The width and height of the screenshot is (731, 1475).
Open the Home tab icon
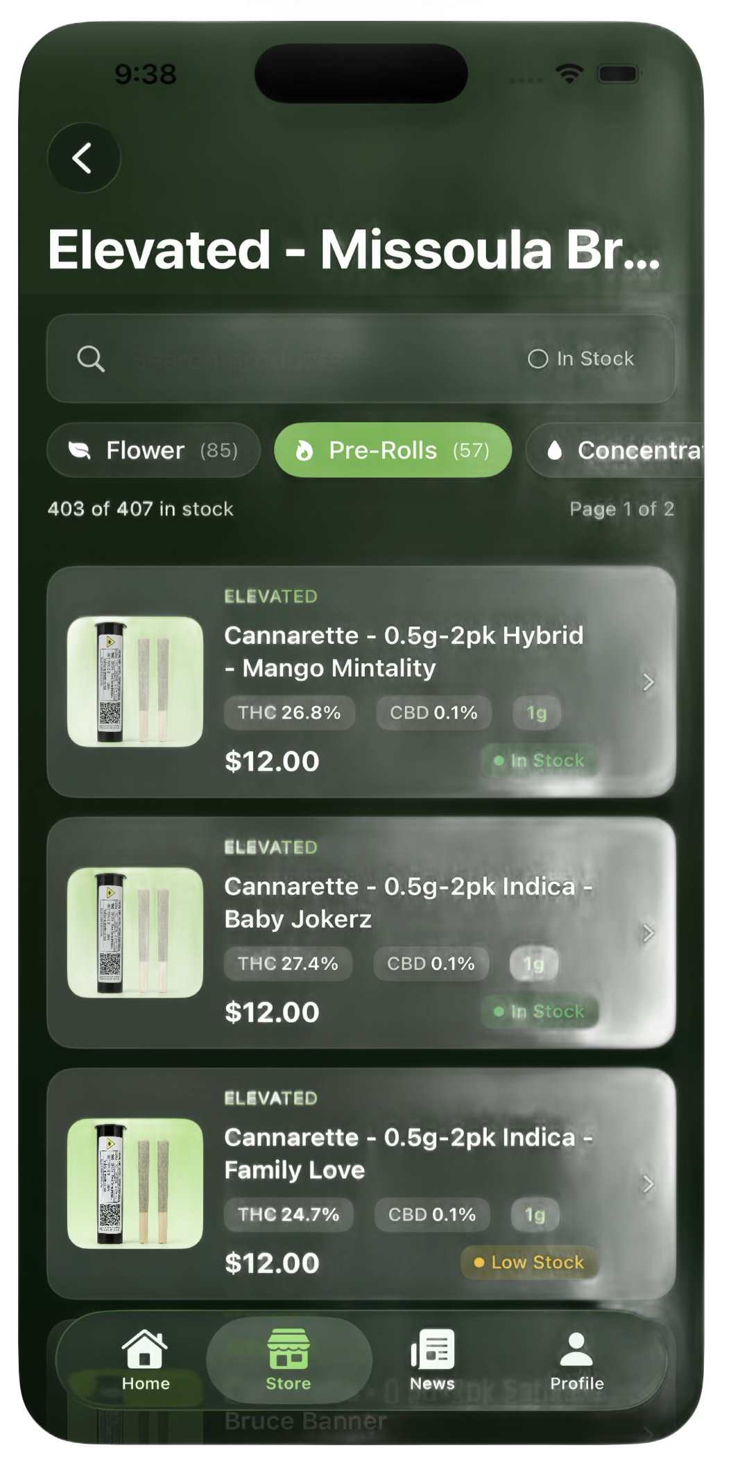[x=145, y=1349]
